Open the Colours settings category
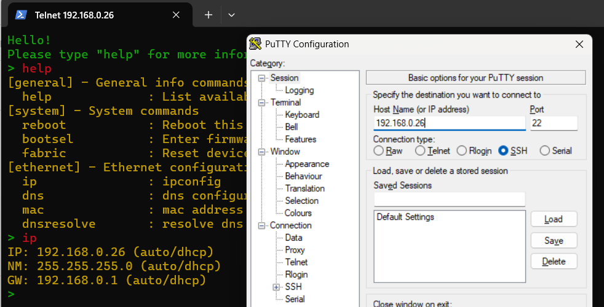Screen dimensions: 604x307 click(298, 212)
